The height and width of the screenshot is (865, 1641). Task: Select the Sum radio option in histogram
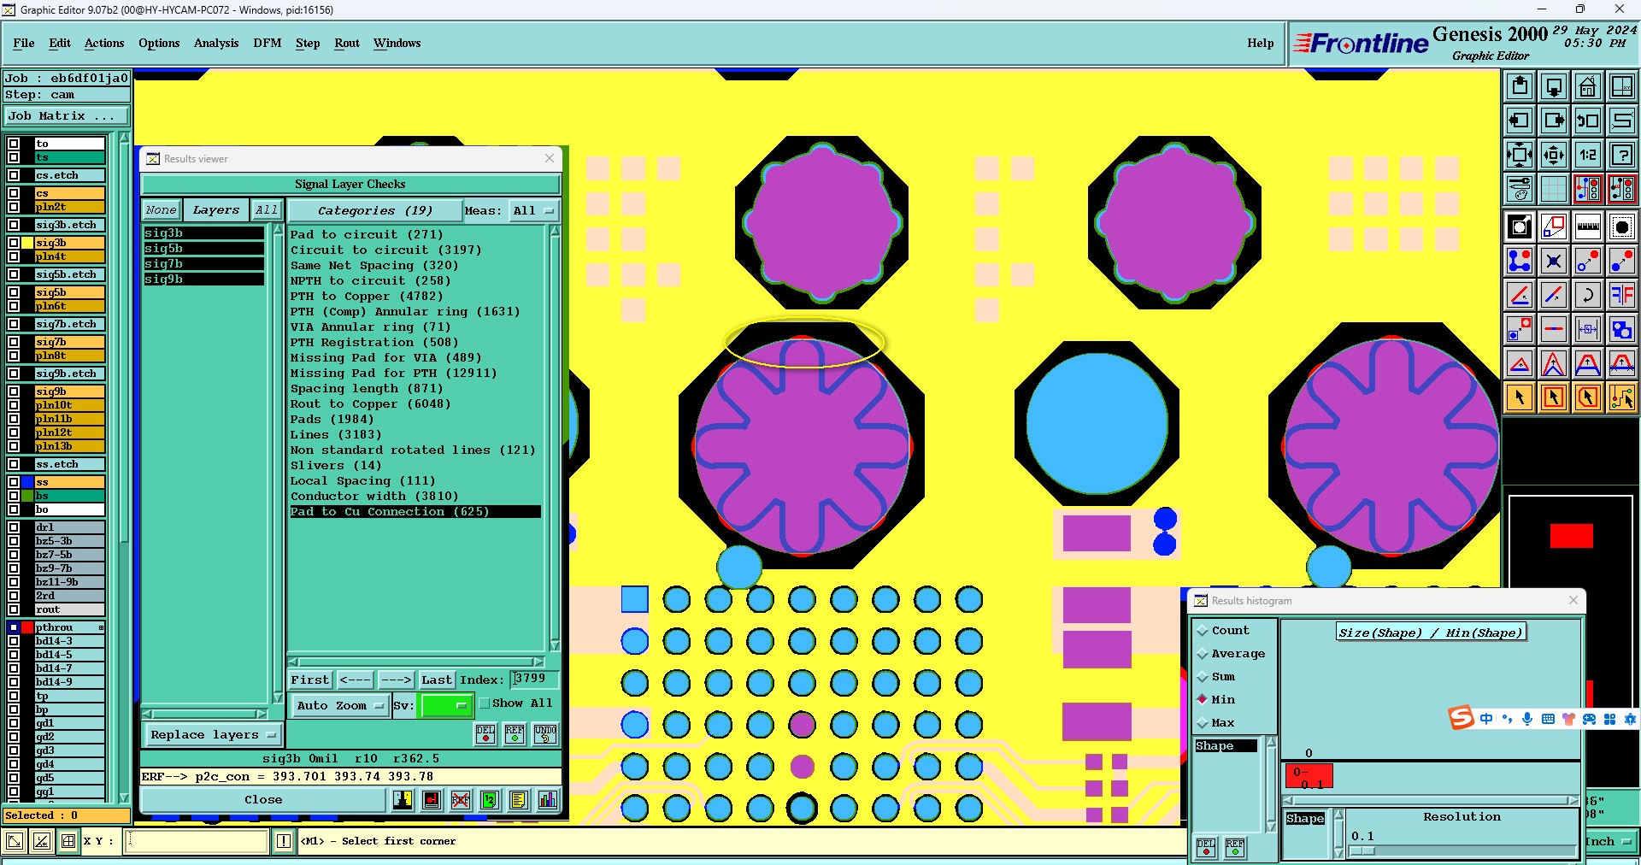[1203, 677]
